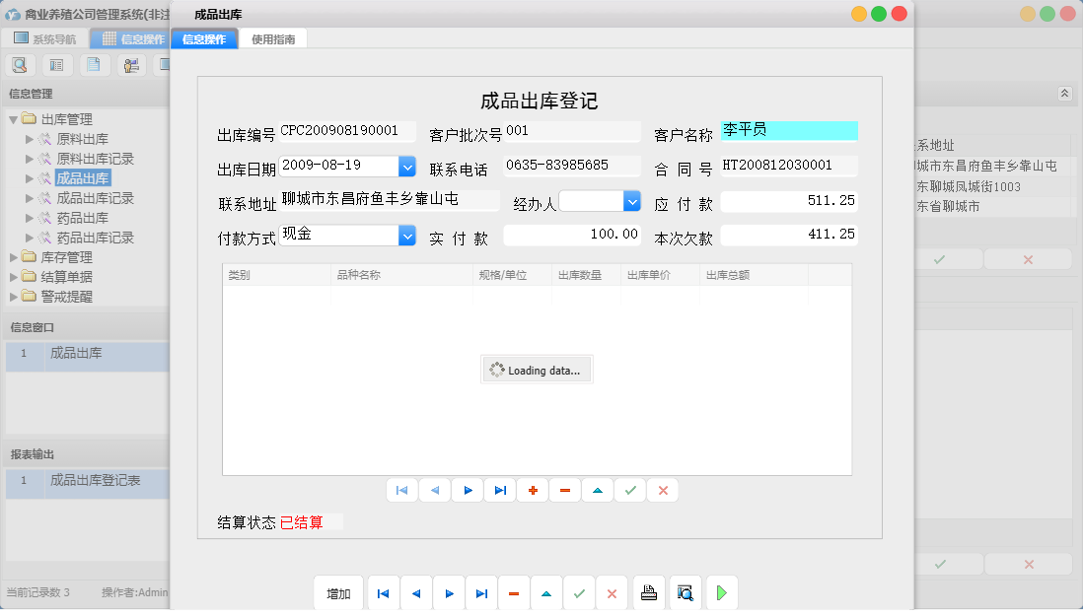Viewport: 1083px width, 616px height.
Task: Jump to last record with the last-record arrow
Action: 481,592
